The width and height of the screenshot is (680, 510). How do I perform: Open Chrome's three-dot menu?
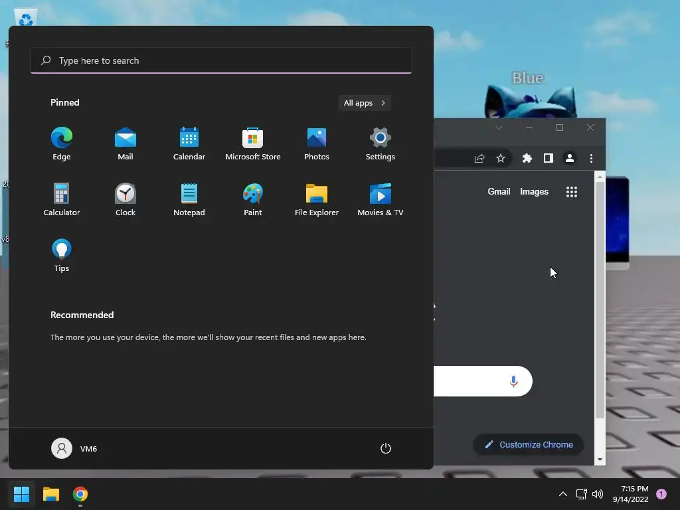click(591, 158)
